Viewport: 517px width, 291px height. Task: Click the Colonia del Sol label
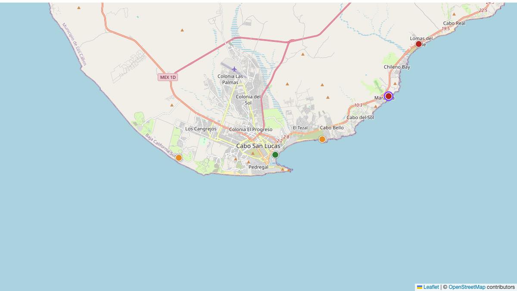(248, 100)
